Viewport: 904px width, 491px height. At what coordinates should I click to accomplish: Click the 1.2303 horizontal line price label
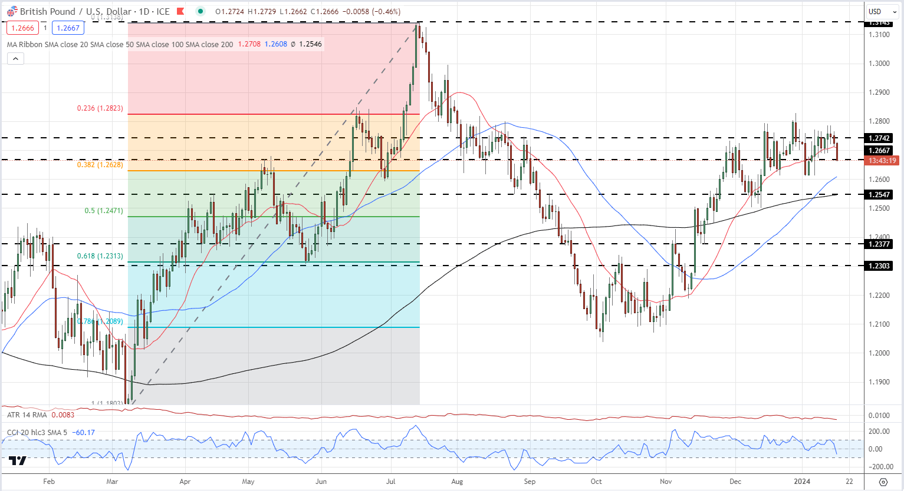pyautogui.click(x=879, y=266)
